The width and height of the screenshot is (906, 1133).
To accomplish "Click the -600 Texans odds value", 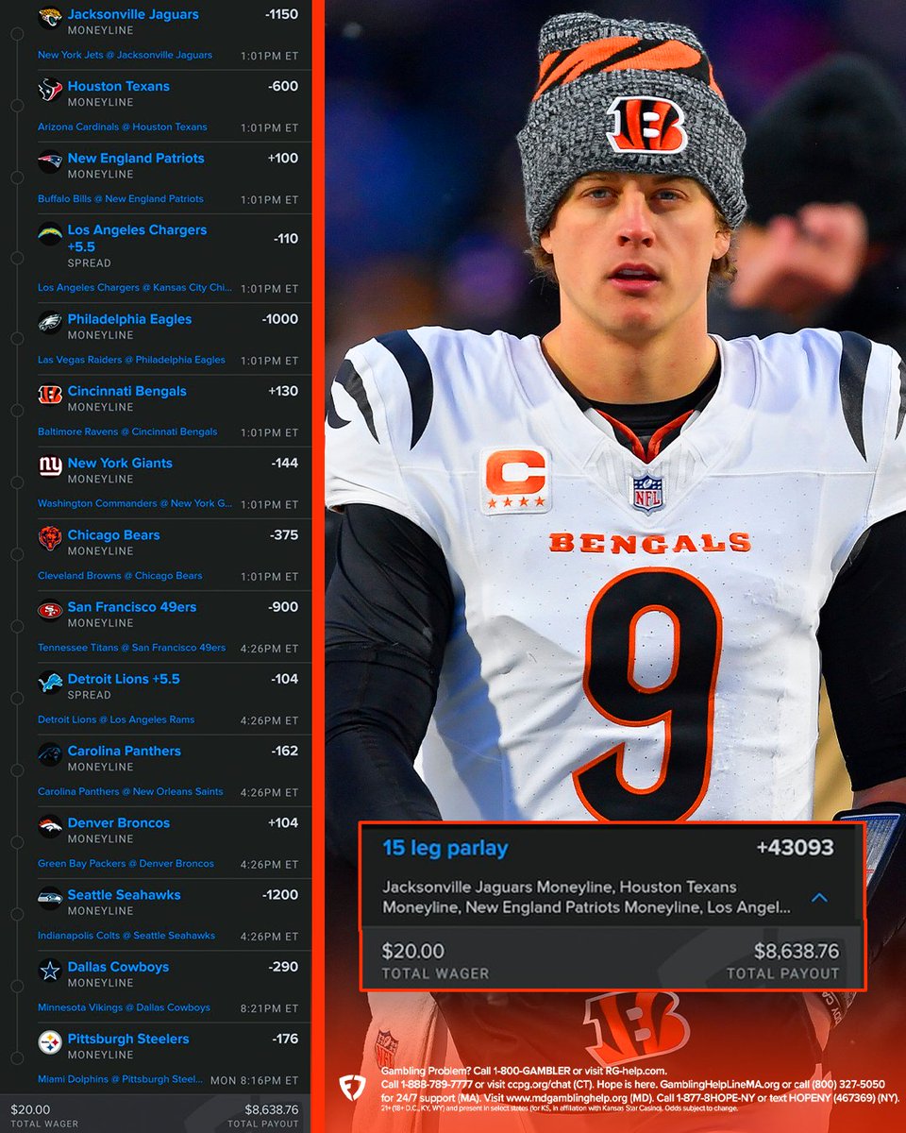I will coord(283,86).
